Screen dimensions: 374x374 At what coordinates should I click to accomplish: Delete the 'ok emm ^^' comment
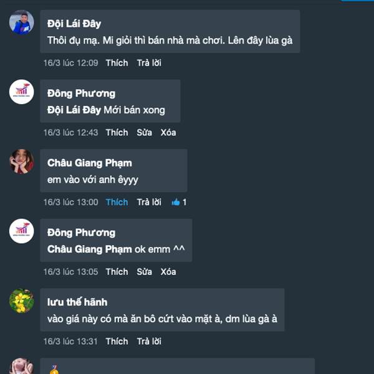point(168,272)
